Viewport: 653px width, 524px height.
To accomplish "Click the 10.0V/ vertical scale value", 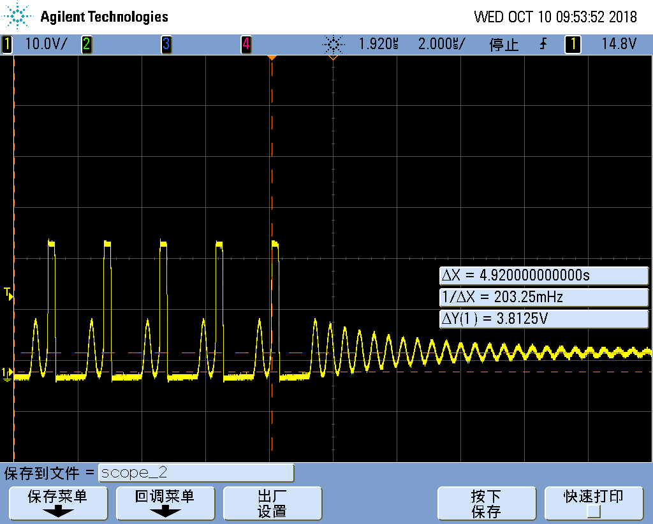I will (x=46, y=44).
